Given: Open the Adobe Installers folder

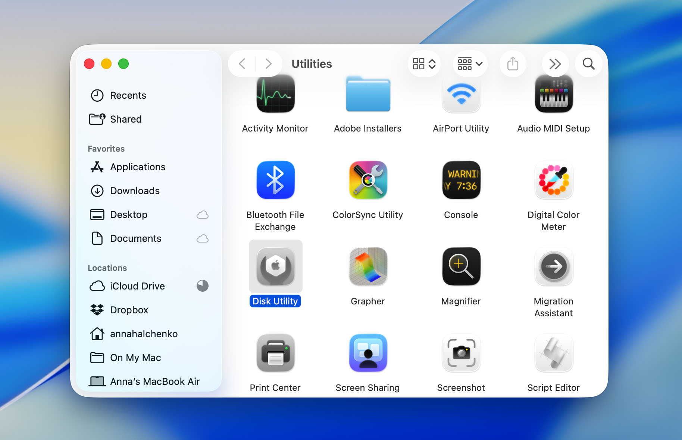Looking at the screenshot, I should (368, 94).
